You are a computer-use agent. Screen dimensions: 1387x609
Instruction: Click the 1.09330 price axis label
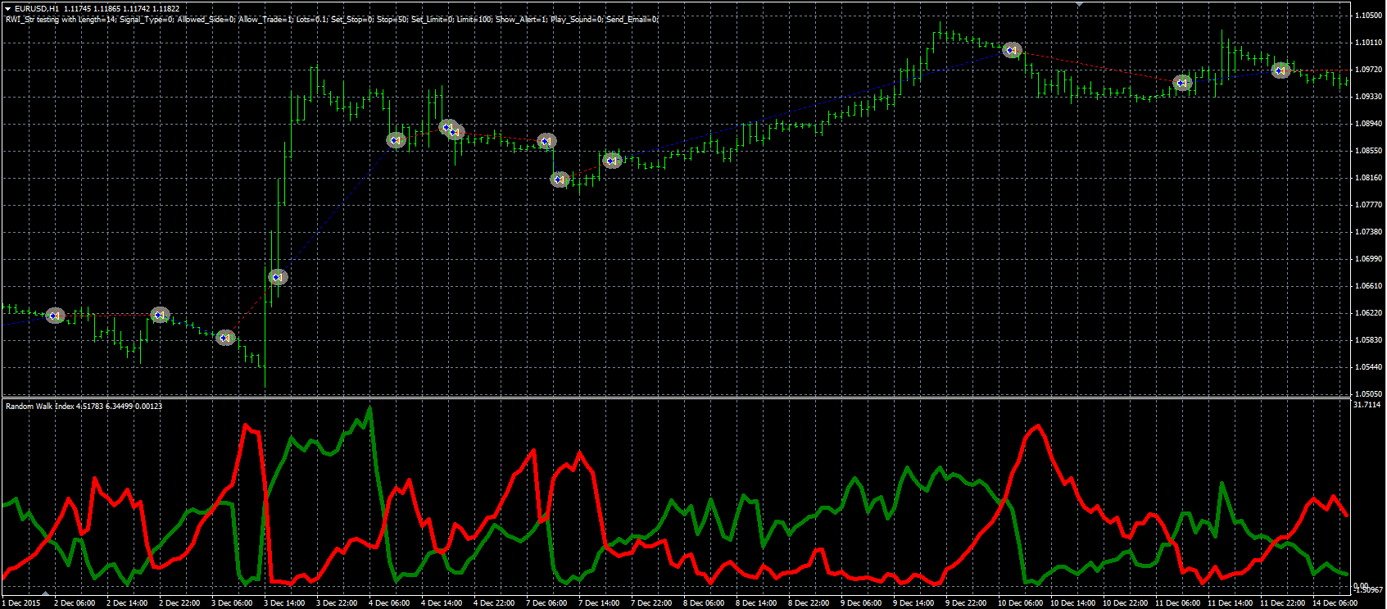click(1368, 97)
